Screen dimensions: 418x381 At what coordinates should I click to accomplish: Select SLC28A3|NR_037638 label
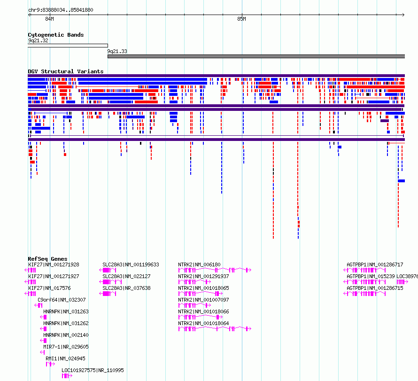[x=126, y=288]
